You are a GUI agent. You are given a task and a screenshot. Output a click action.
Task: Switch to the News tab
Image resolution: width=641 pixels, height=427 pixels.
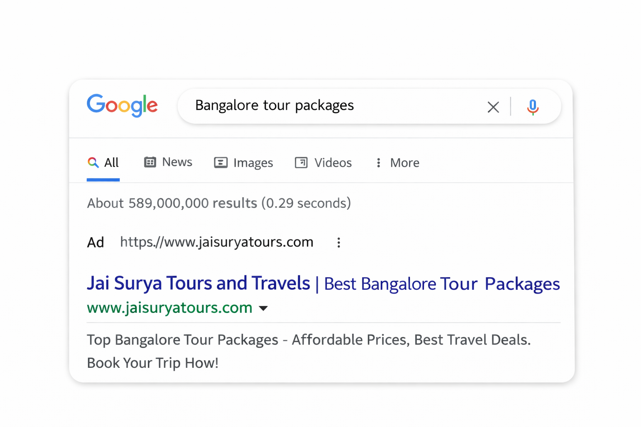pos(177,162)
